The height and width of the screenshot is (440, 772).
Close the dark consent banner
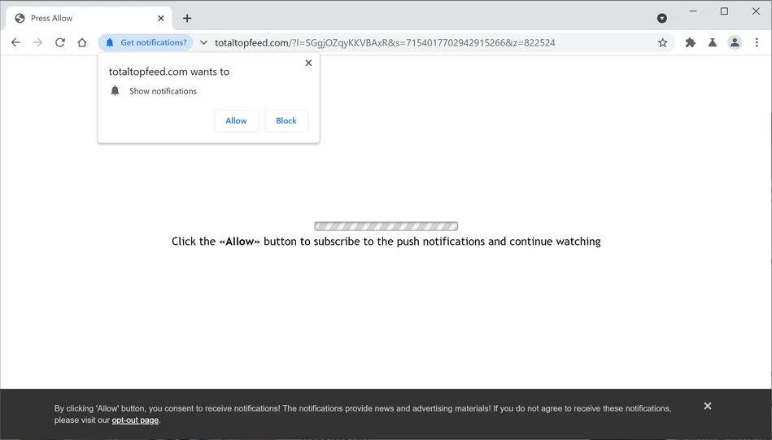pyautogui.click(x=708, y=406)
